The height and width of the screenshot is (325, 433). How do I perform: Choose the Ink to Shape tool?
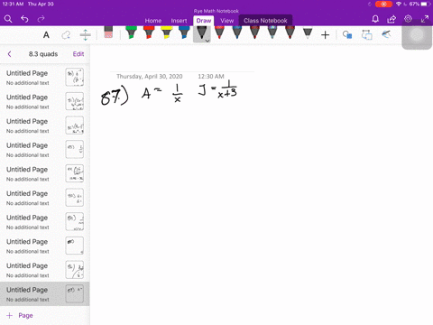pyautogui.click(x=367, y=35)
